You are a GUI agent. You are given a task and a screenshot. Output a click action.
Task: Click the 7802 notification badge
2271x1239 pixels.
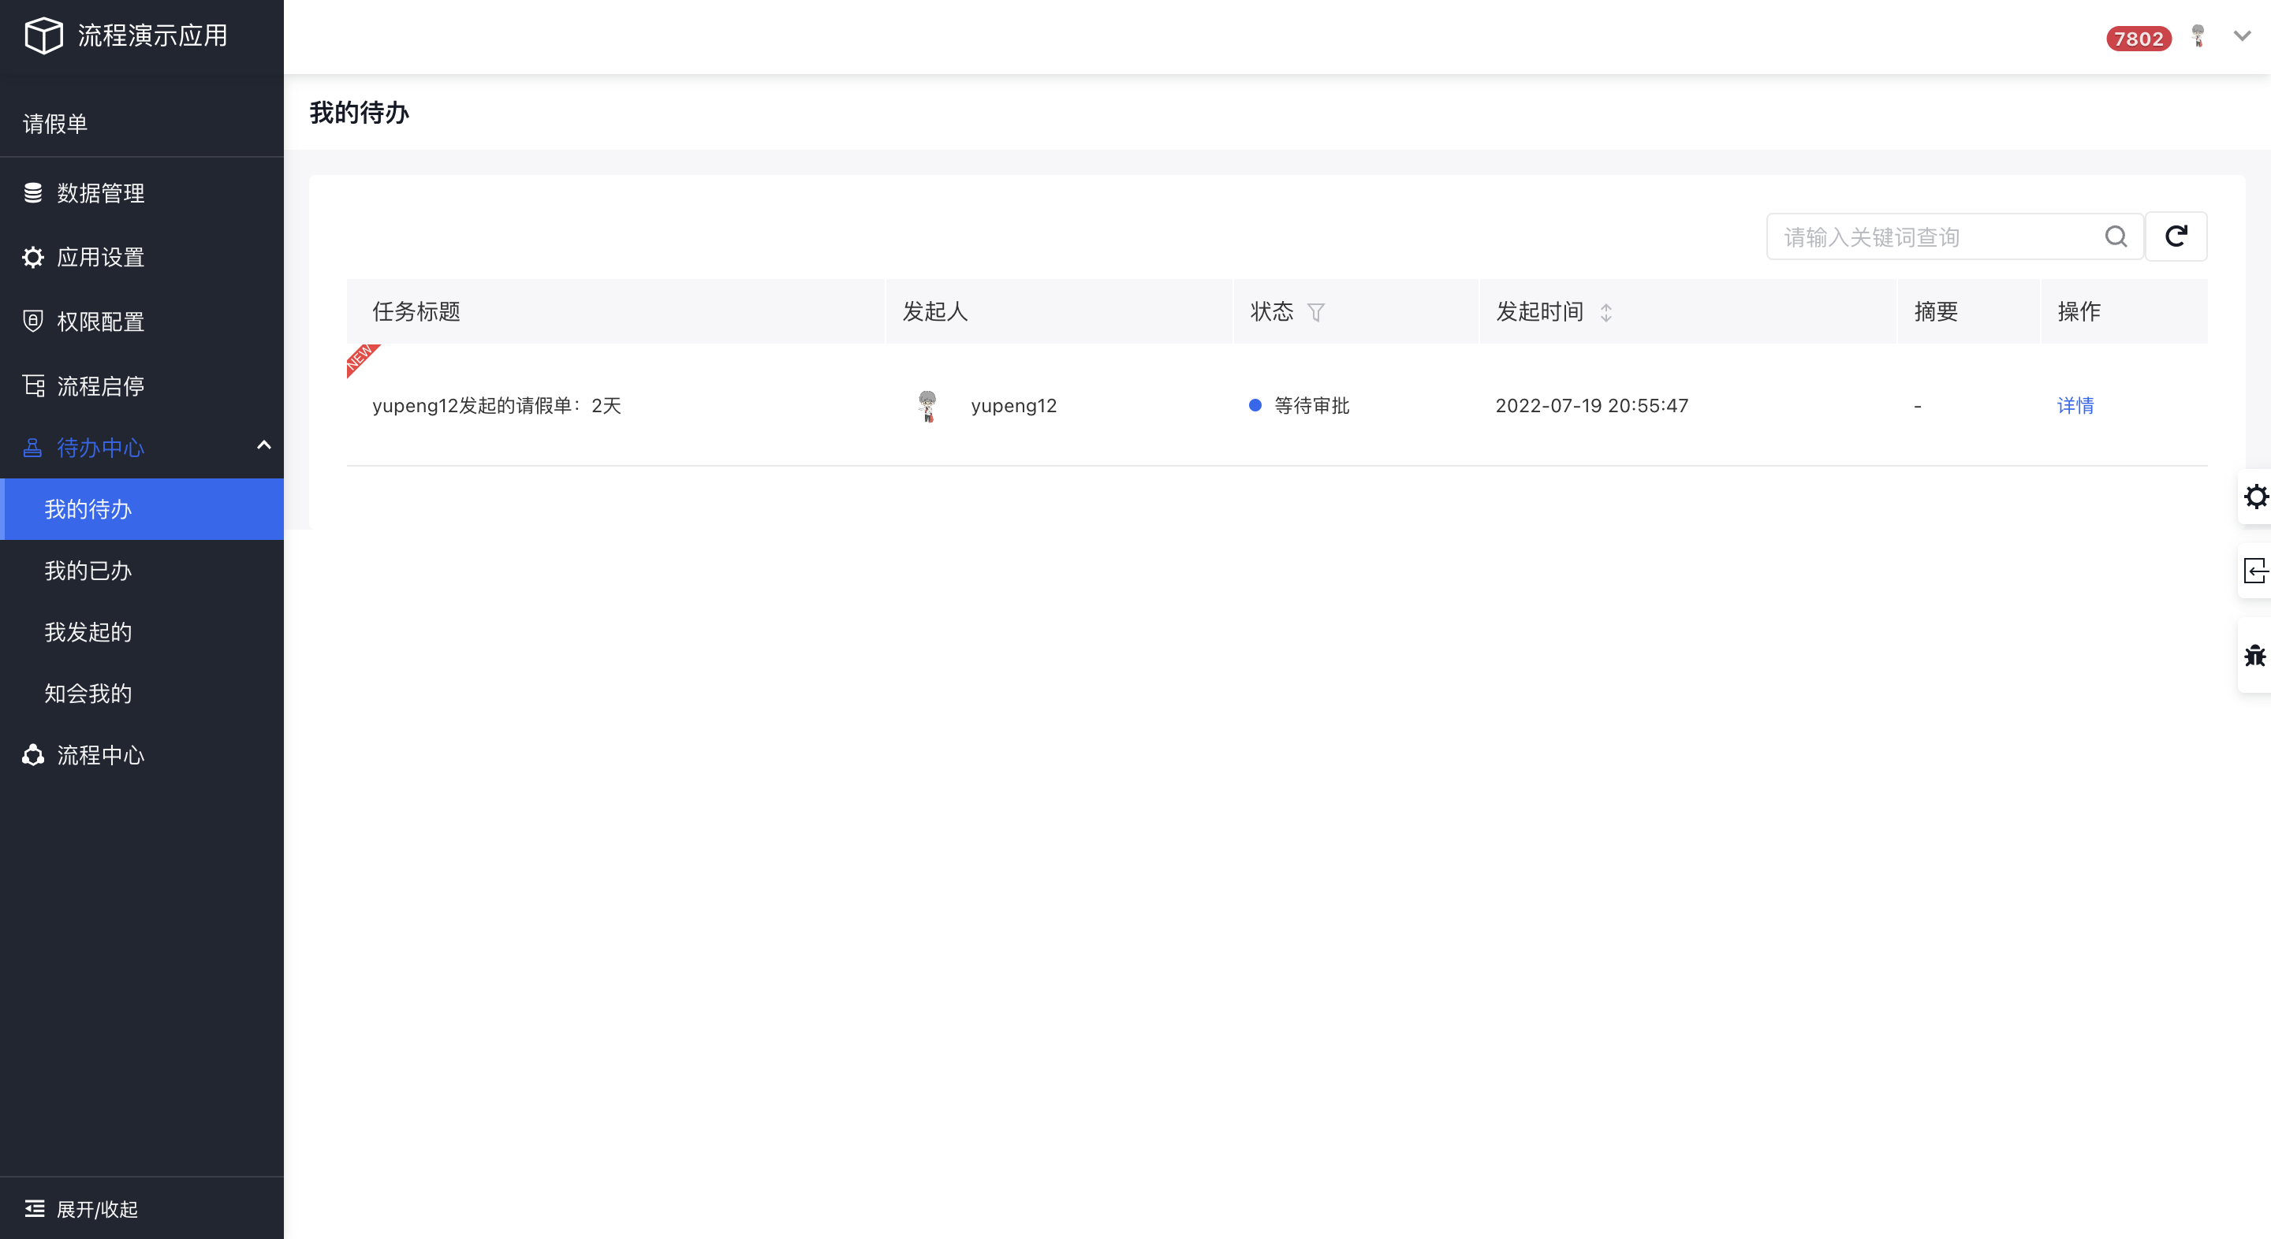click(2139, 39)
